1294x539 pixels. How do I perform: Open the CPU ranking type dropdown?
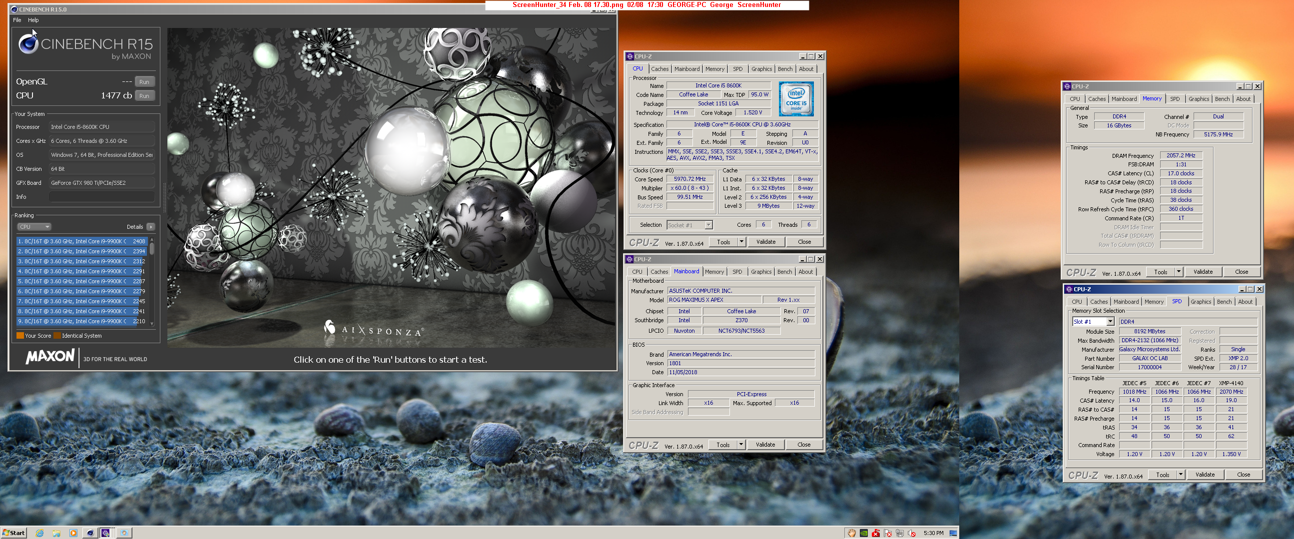[33, 227]
